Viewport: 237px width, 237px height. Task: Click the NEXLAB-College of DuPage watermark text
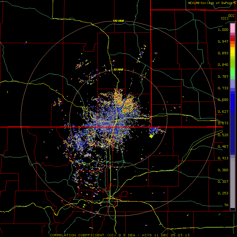(210, 3)
